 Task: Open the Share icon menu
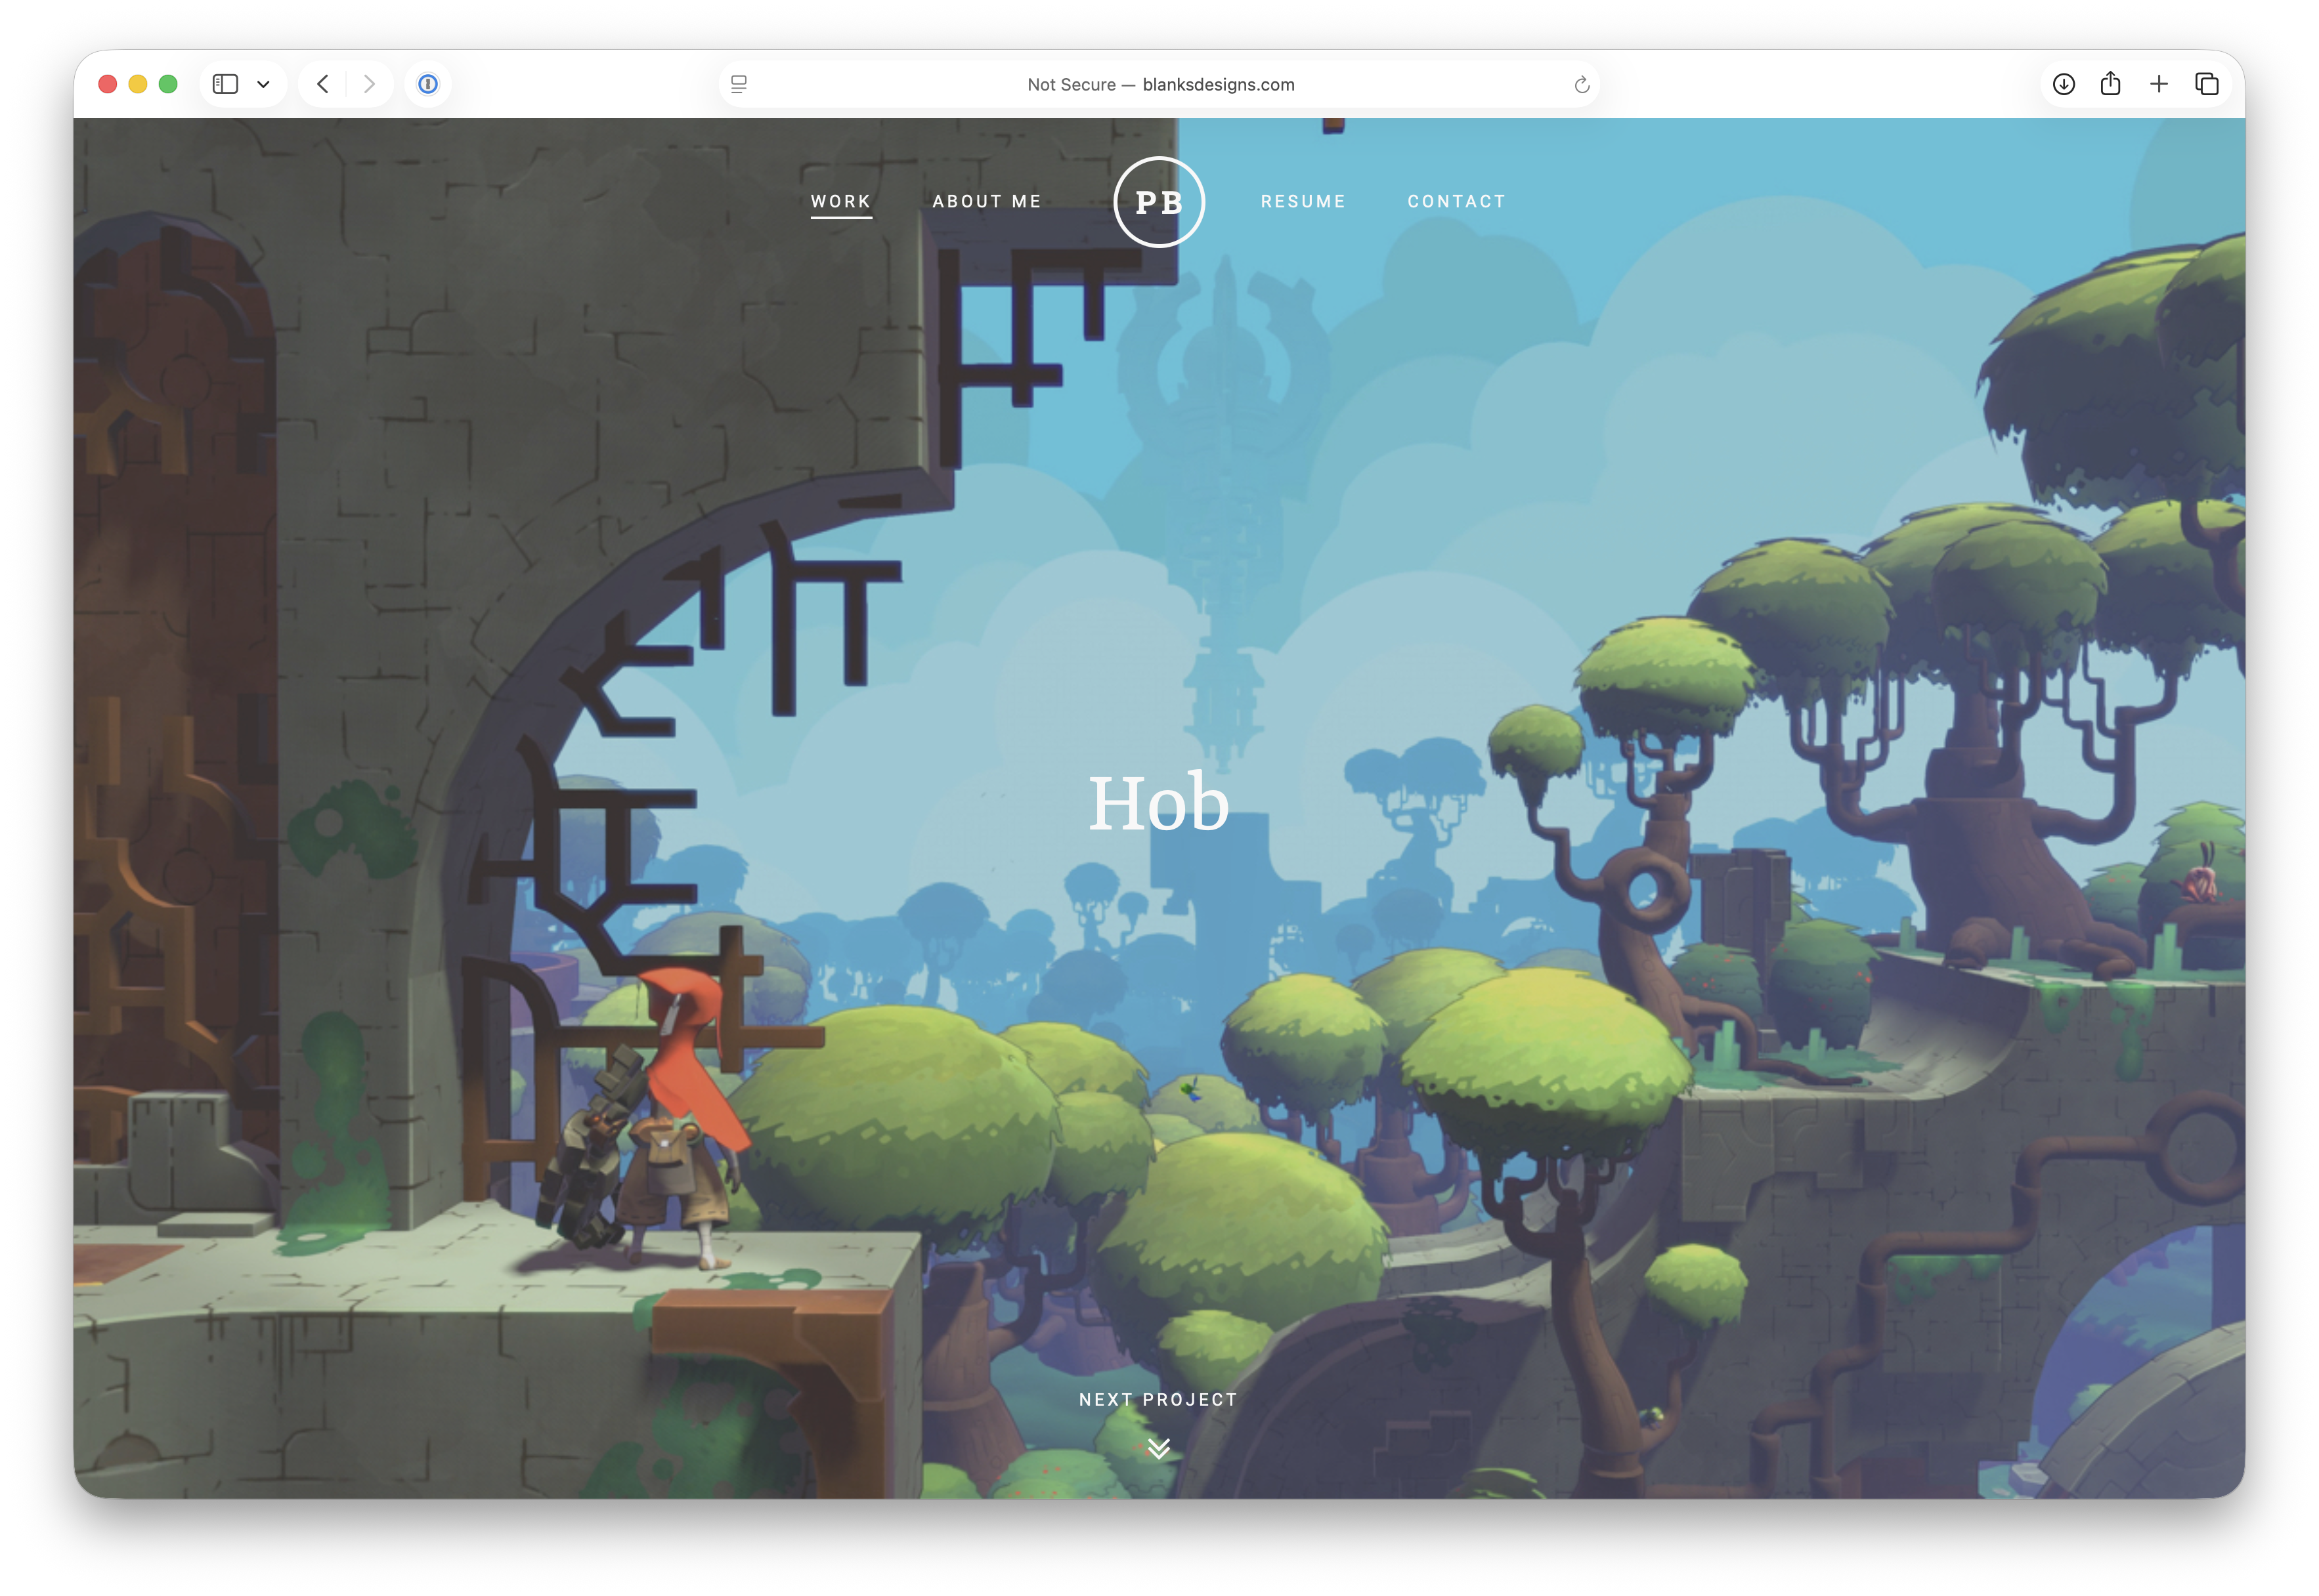pos(2111,84)
